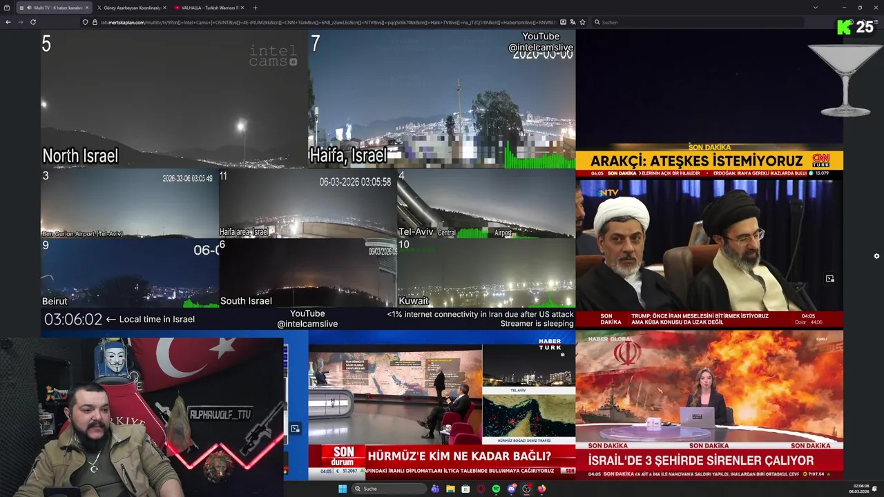Click the taskbar Suche search box
The image size is (884, 497).
390,489
